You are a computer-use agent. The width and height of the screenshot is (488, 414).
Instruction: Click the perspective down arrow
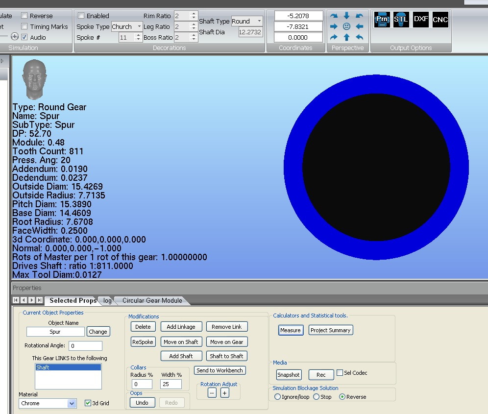click(346, 16)
